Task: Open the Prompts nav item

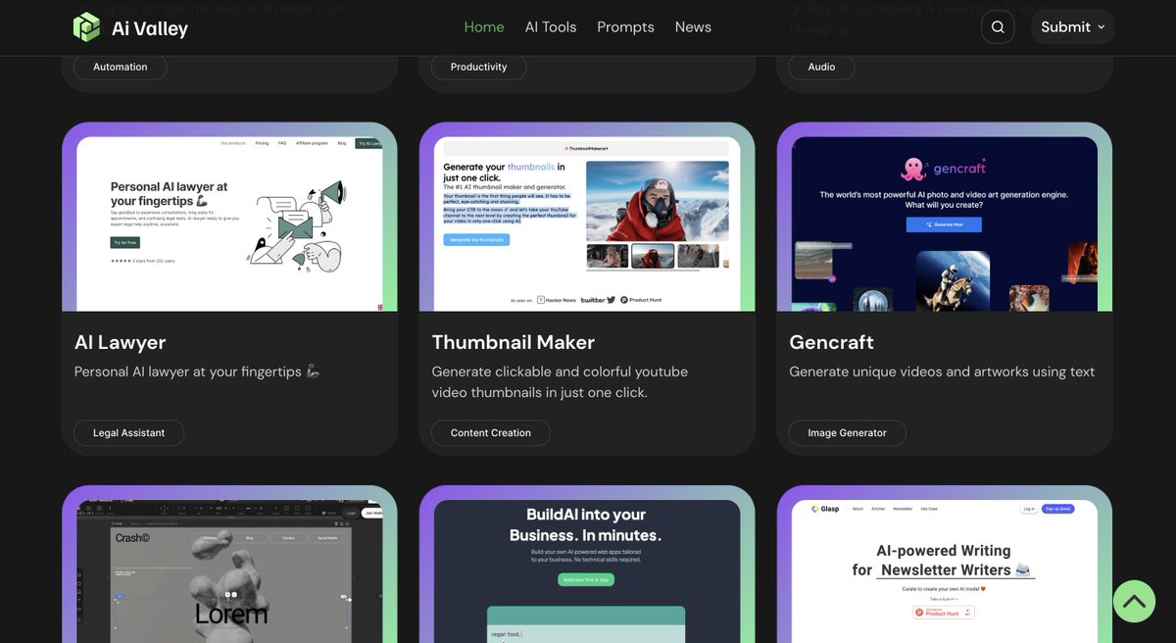Action: click(625, 27)
